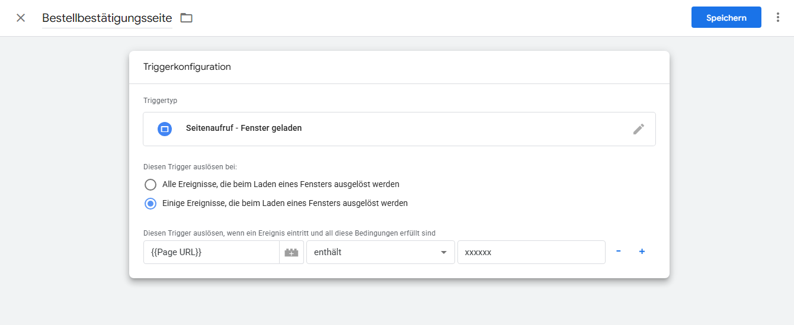
Task: Click the trigger name field 'Bestellbestätigungsseite'
Action: tap(107, 18)
